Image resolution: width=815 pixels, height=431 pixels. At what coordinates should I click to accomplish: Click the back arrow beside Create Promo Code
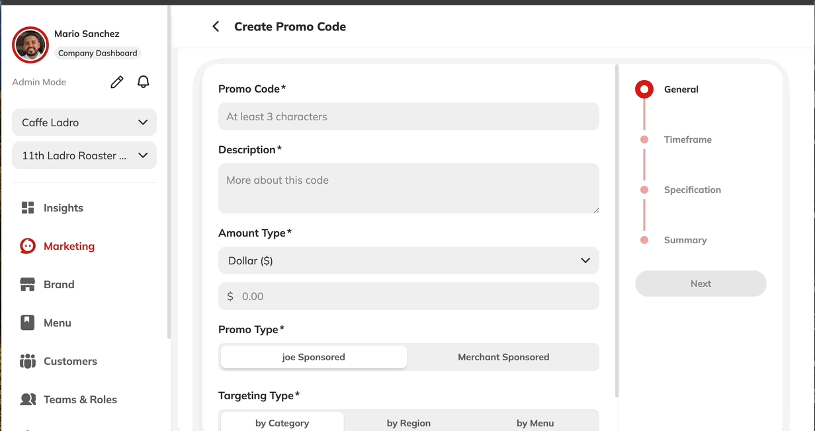point(216,26)
